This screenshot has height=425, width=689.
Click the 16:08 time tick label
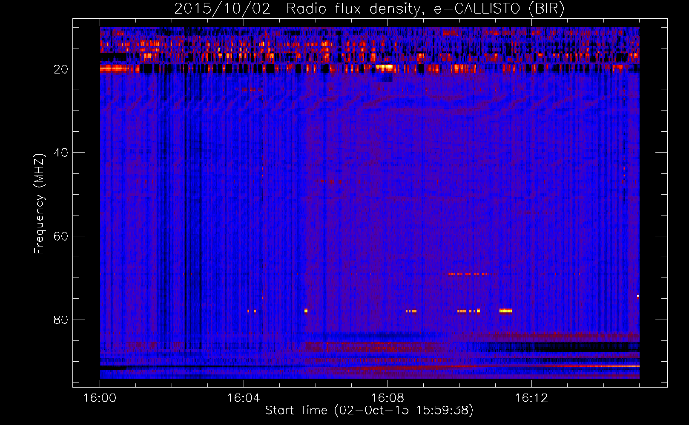[x=388, y=398]
